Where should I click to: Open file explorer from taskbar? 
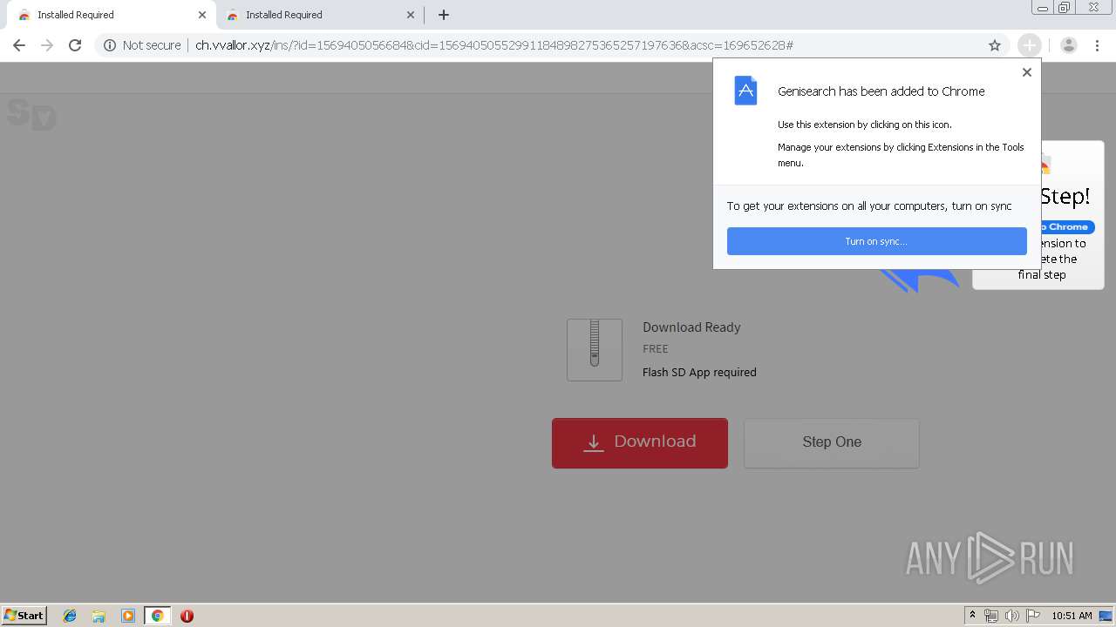99,616
